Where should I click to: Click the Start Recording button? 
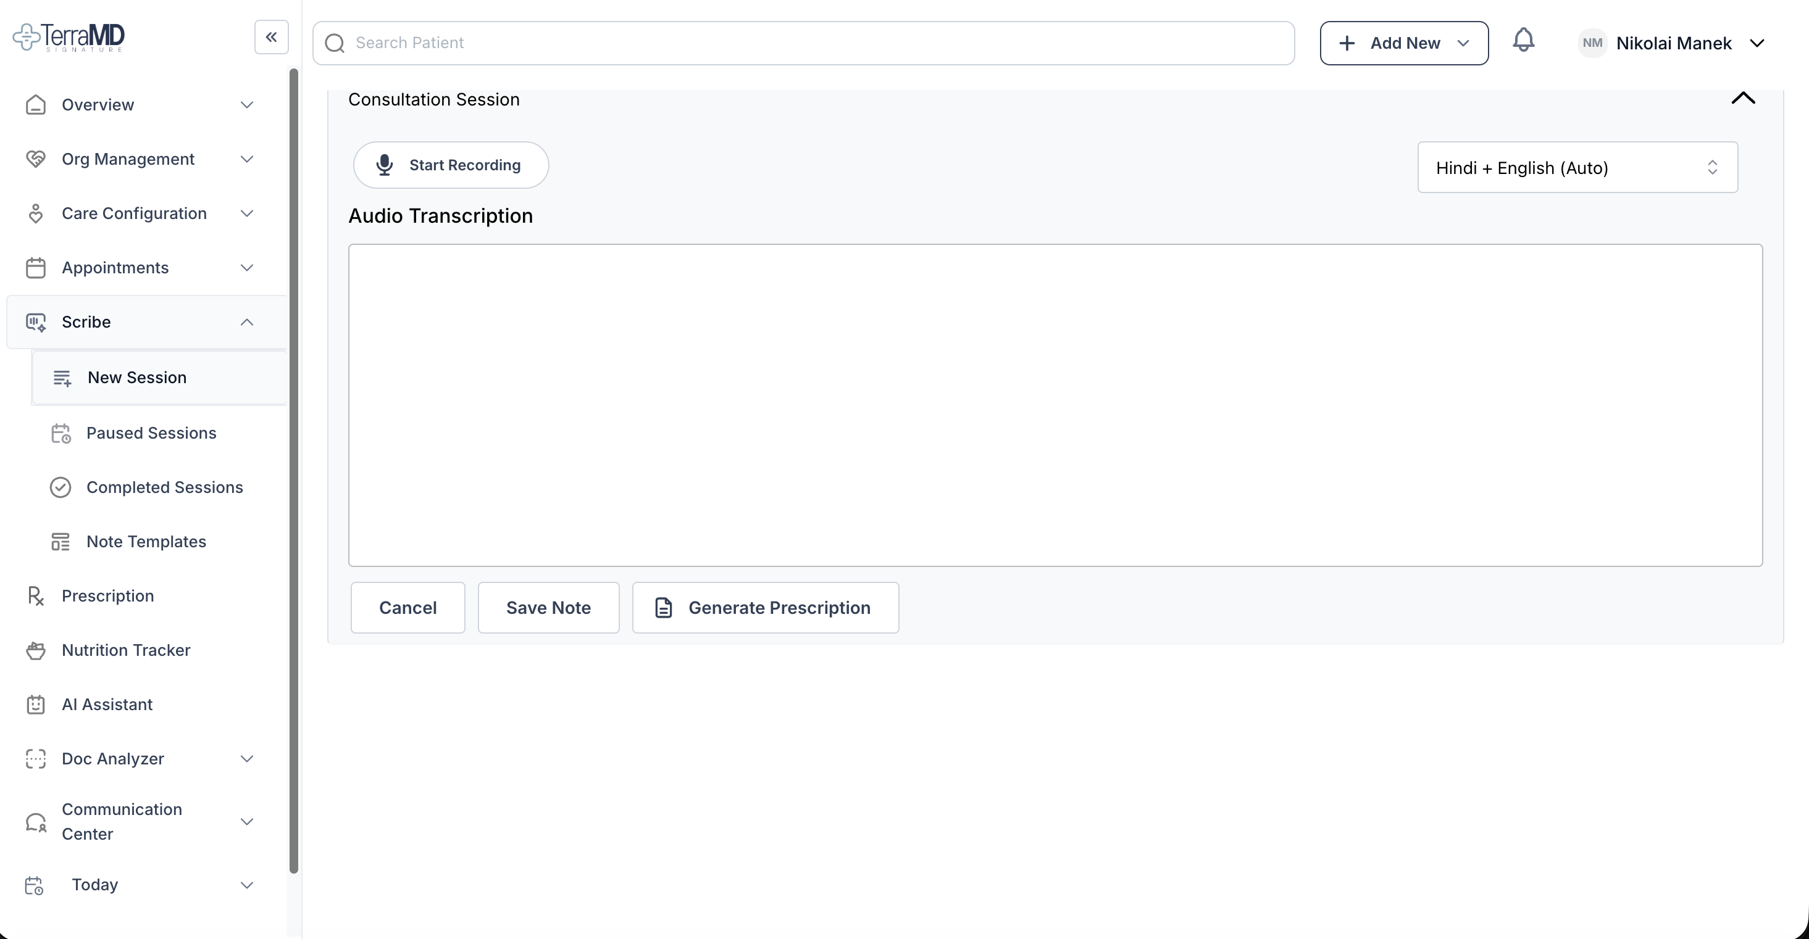point(451,165)
